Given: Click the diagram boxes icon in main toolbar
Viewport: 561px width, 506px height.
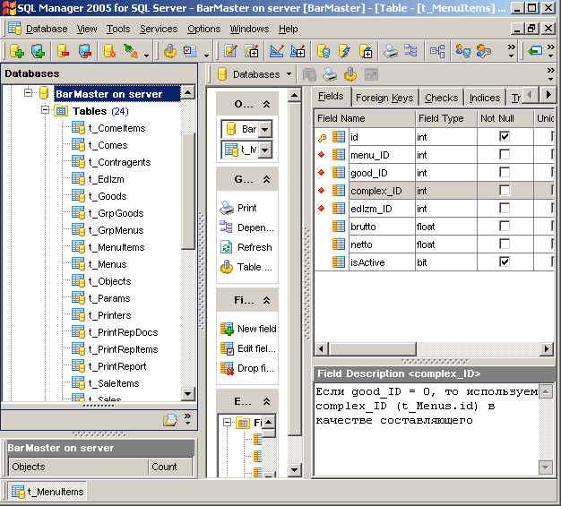Looking at the screenshot, I should pyautogui.click(x=437, y=51).
